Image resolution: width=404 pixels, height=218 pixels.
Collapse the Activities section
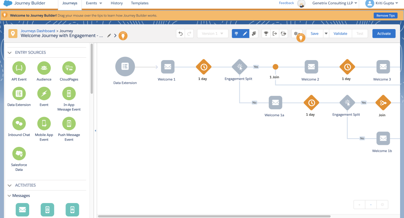(9, 185)
